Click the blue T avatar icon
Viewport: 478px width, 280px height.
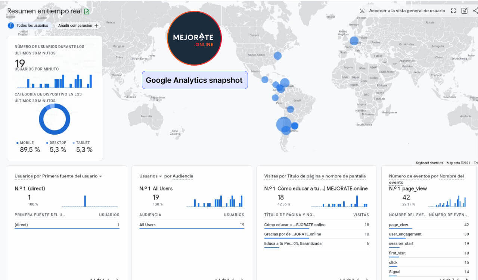pyautogui.click(x=11, y=25)
